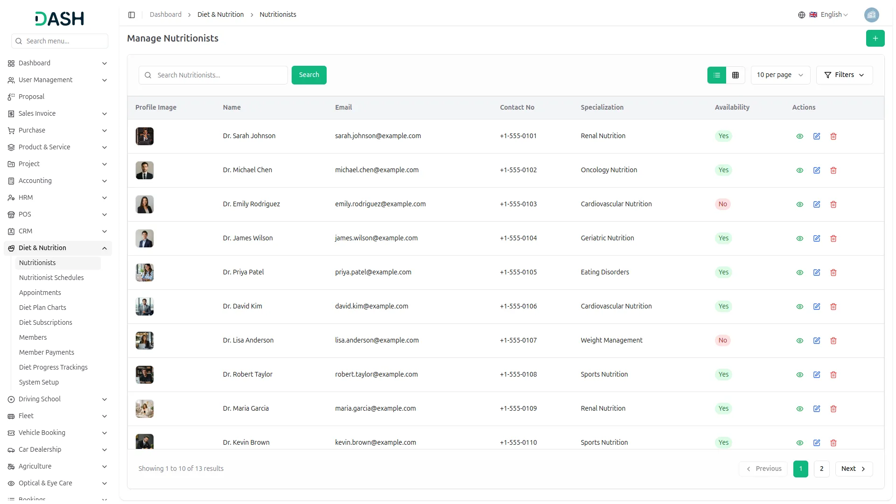Expand the Filters dropdown
Viewport: 896px width, 504px height.
(x=844, y=75)
